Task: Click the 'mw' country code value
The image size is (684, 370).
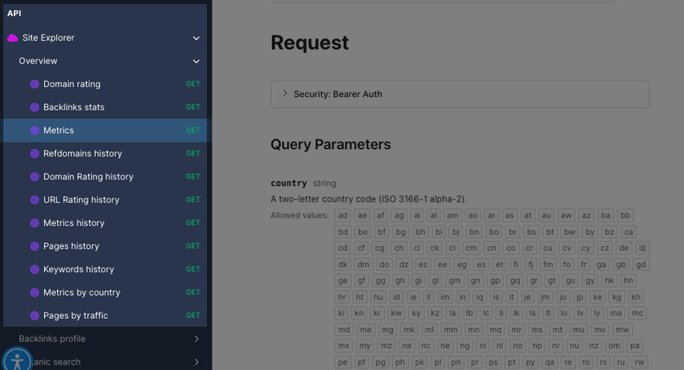Action: (623, 330)
